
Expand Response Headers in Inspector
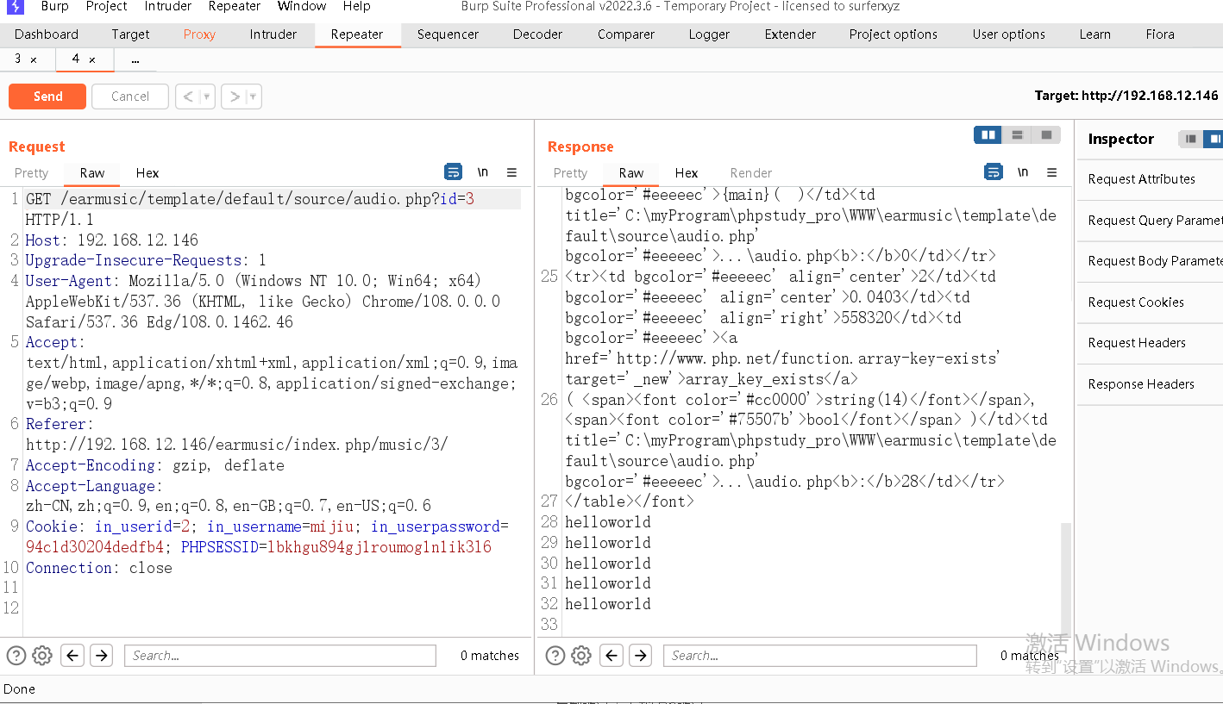tap(1150, 384)
